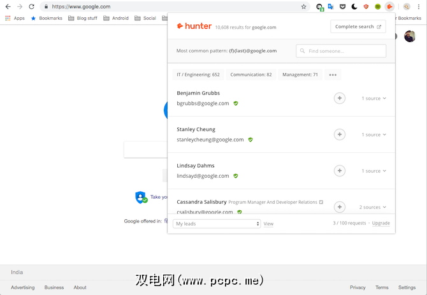Filter by Management: 71

tap(300, 75)
